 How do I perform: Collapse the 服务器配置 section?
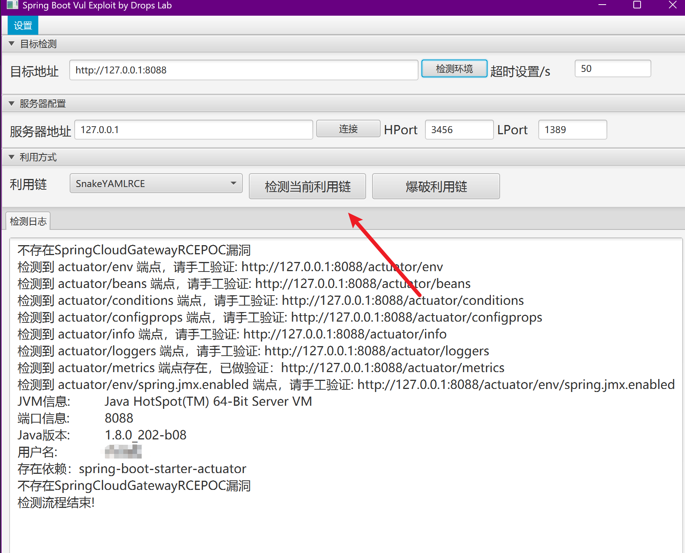(x=11, y=104)
